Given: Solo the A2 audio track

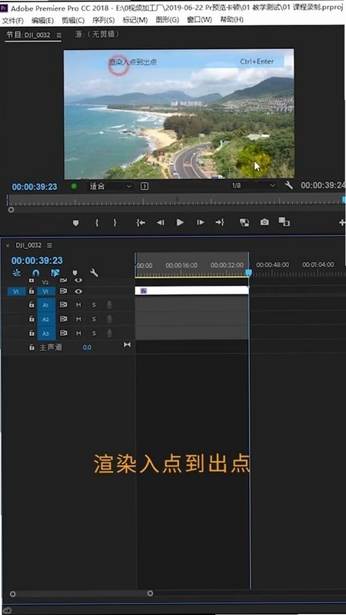Looking at the screenshot, I should pyautogui.click(x=94, y=319).
